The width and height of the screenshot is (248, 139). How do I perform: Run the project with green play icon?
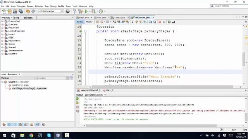[x=86, y=11]
